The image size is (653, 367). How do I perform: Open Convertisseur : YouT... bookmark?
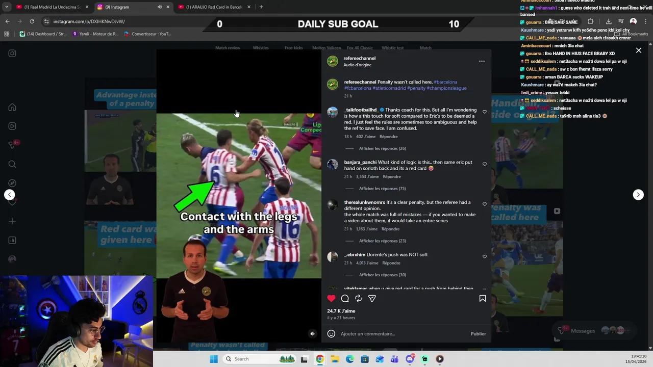pyautogui.click(x=147, y=34)
